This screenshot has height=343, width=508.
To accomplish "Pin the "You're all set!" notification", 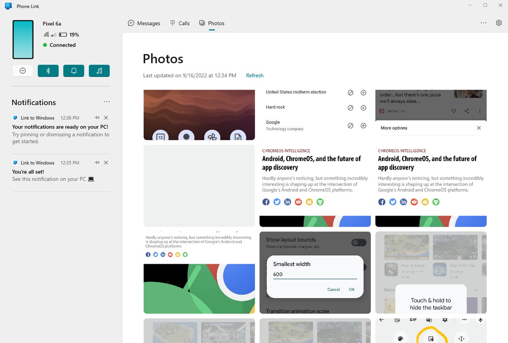I will click(x=97, y=163).
